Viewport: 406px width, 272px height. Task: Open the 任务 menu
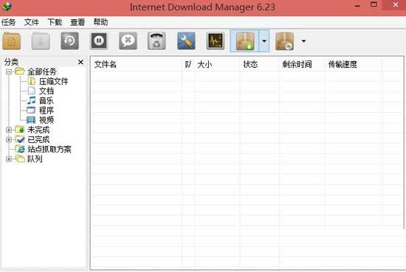point(8,22)
